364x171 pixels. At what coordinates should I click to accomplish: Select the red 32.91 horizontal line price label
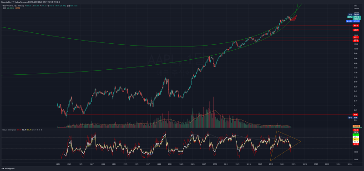coord(356,37)
